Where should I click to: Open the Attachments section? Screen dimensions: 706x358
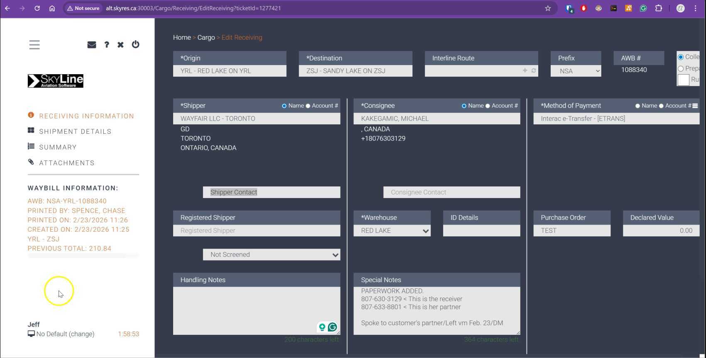67,163
